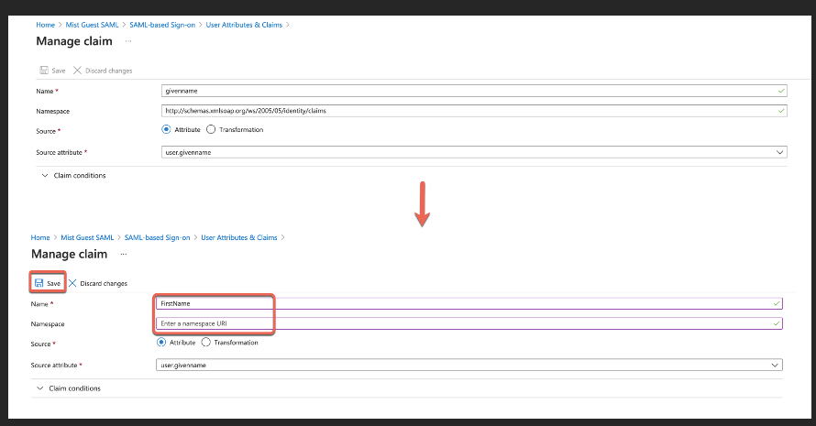Click the Name field containing FirstName

click(x=458, y=303)
